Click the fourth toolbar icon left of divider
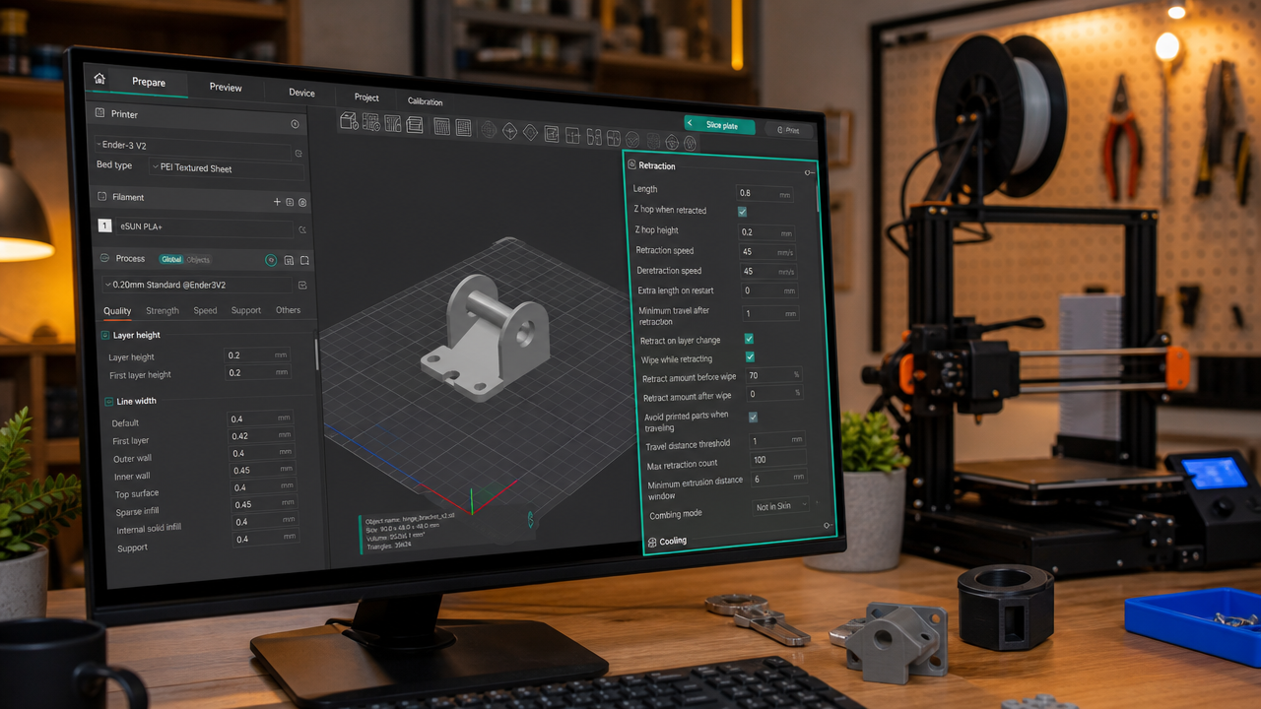The width and height of the screenshot is (1261, 709). [414, 125]
